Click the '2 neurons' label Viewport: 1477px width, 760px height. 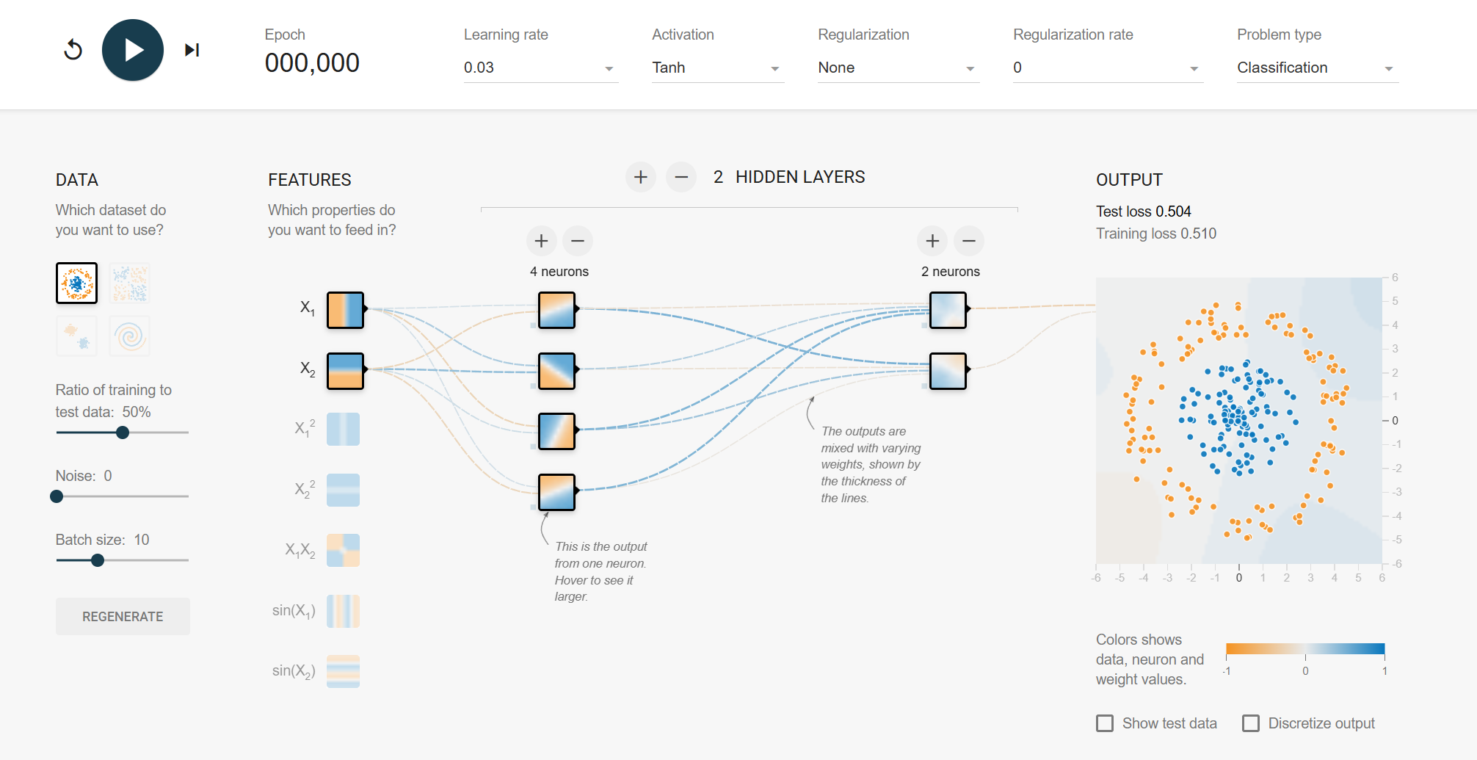pos(951,272)
